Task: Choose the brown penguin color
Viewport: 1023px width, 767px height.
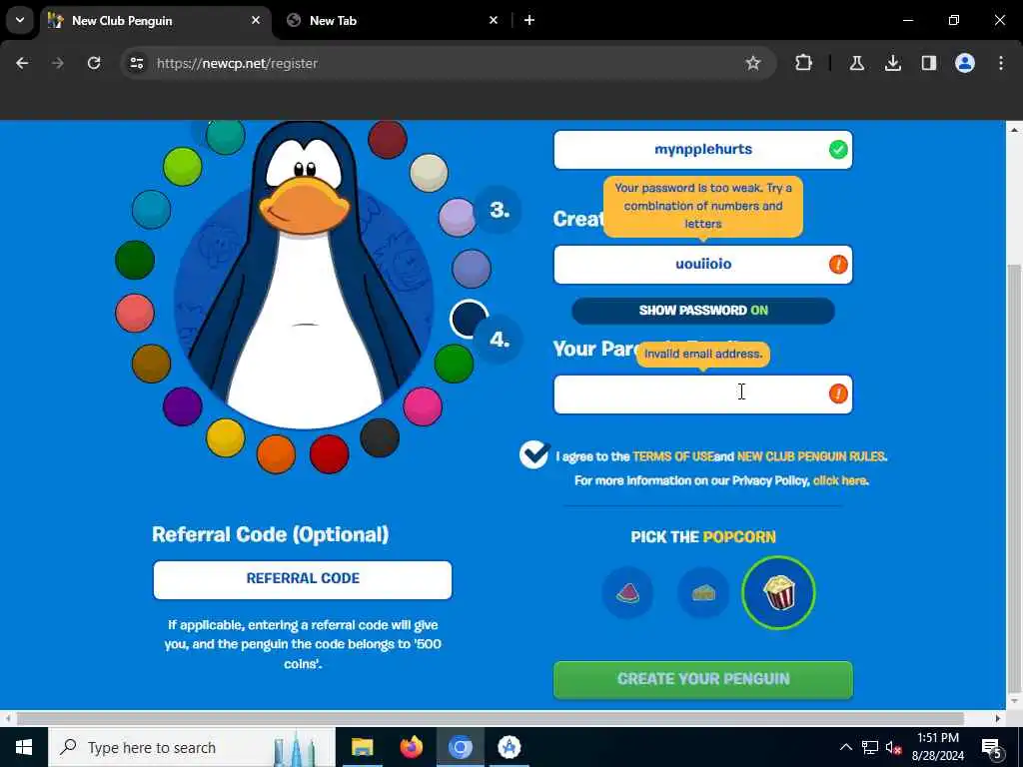Action: point(152,364)
